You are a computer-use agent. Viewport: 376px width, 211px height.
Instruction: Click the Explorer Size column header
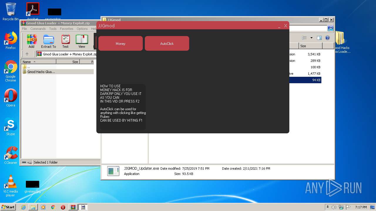point(310,46)
